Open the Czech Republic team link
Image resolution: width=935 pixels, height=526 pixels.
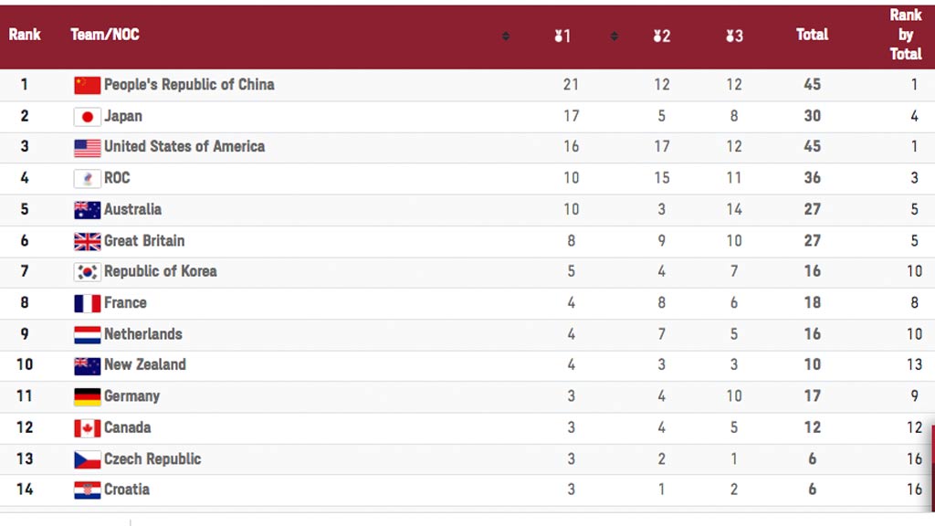point(152,458)
